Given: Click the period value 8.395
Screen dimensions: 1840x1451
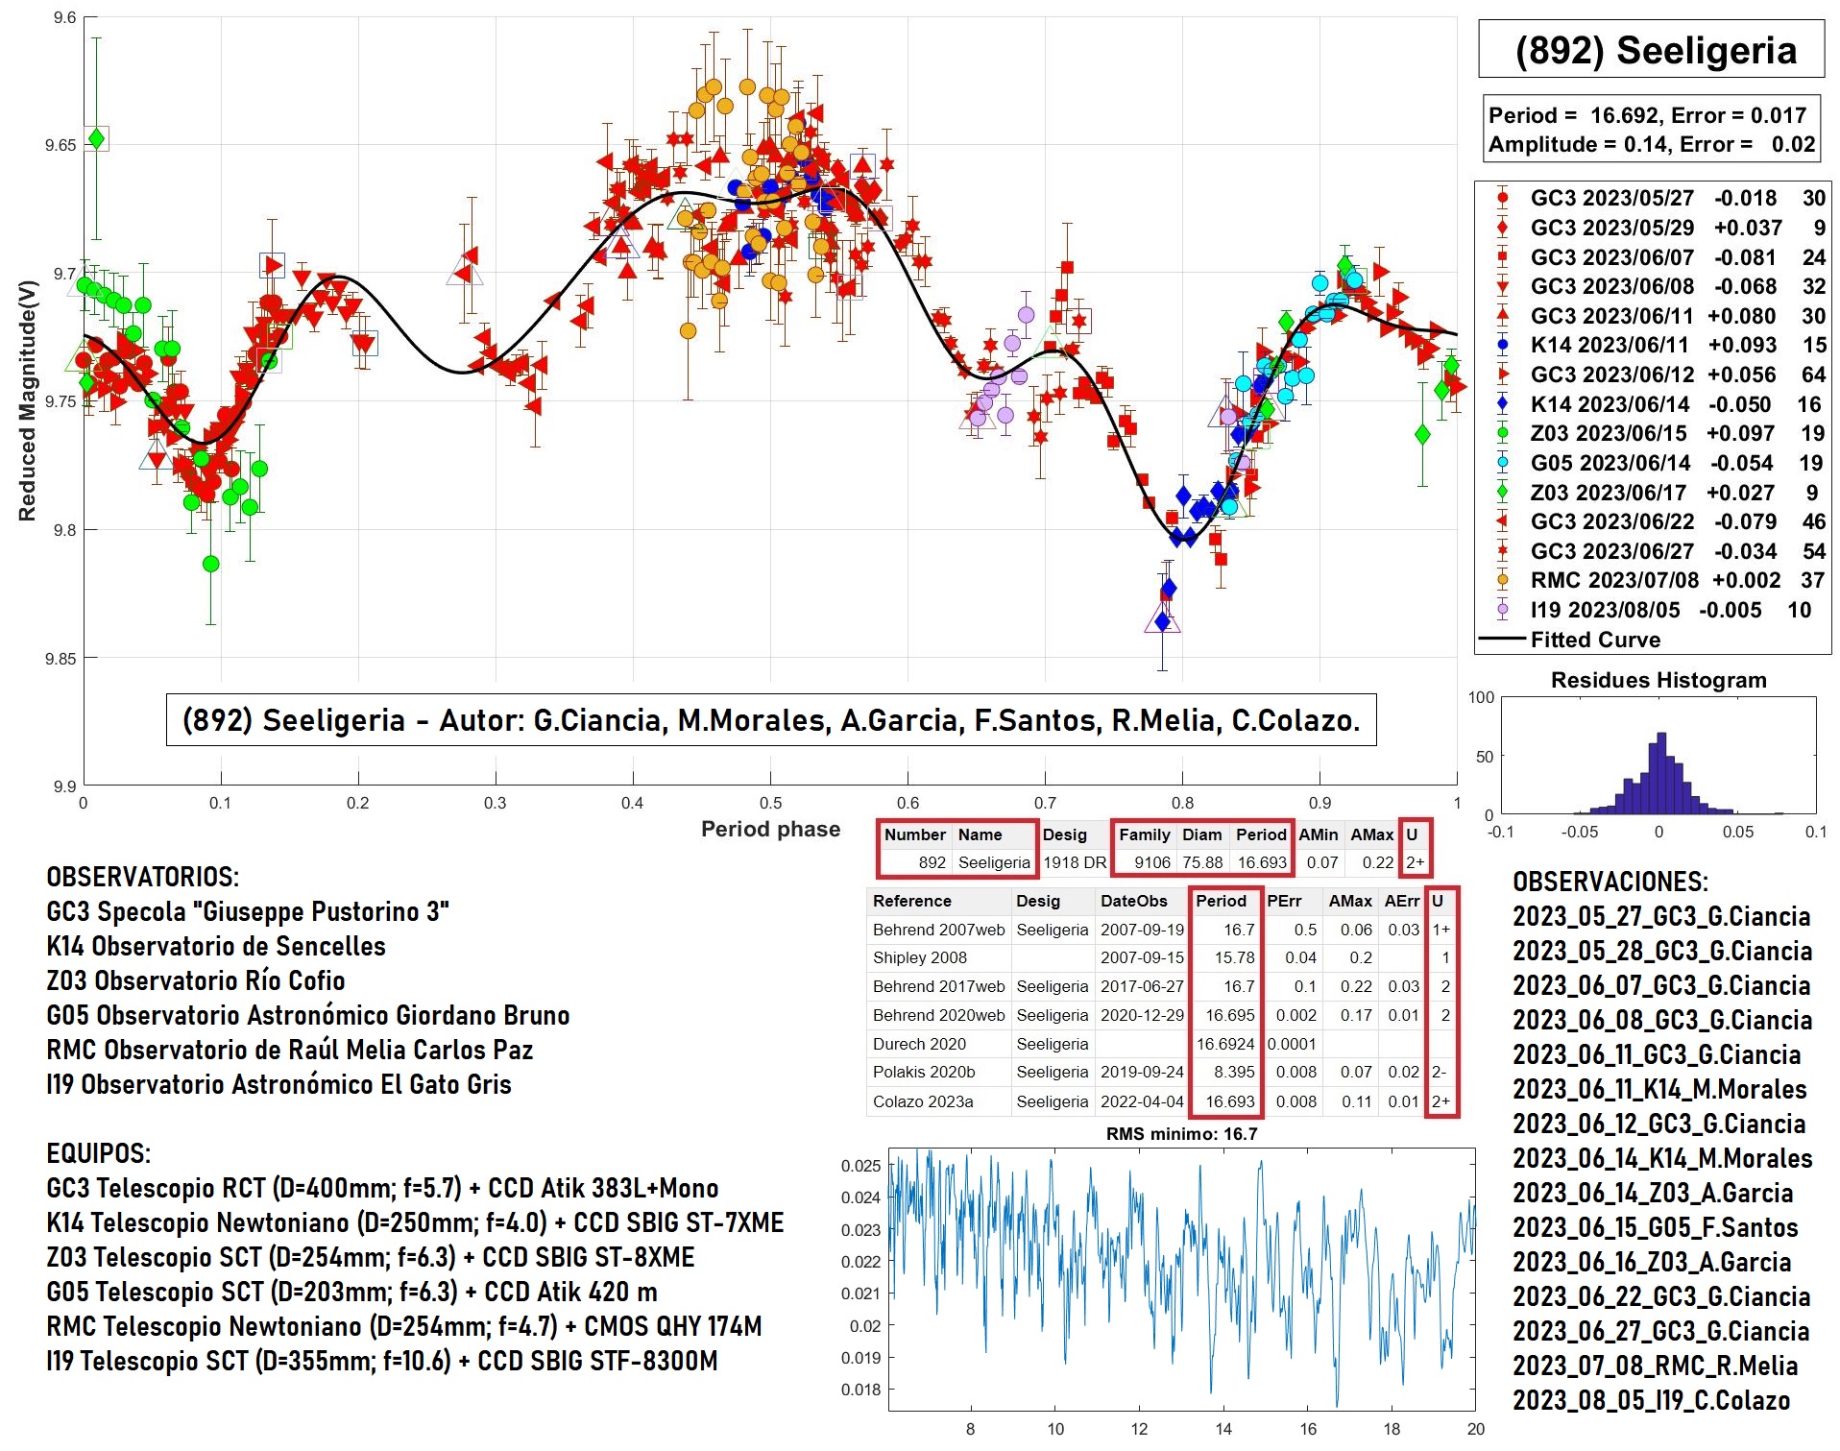Looking at the screenshot, I should [x=1234, y=1072].
